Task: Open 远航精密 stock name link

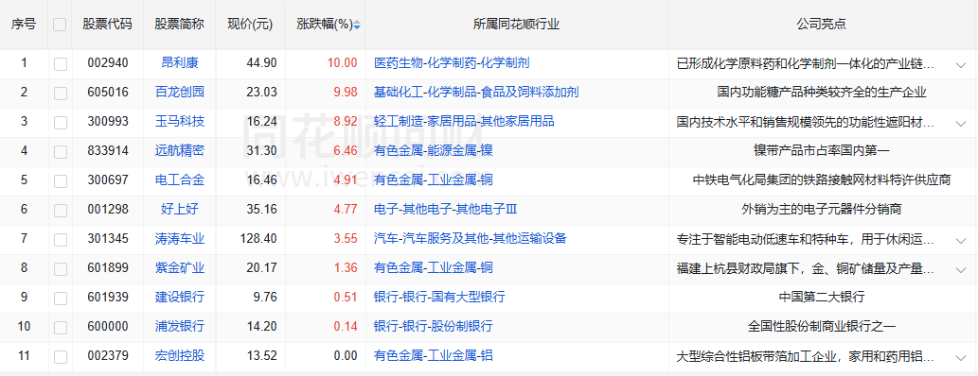Action: [180, 150]
